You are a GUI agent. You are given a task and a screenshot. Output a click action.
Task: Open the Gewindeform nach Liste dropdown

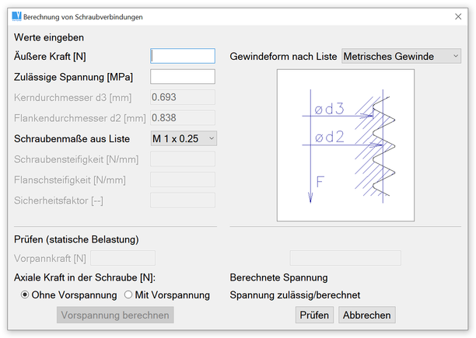pyautogui.click(x=401, y=56)
